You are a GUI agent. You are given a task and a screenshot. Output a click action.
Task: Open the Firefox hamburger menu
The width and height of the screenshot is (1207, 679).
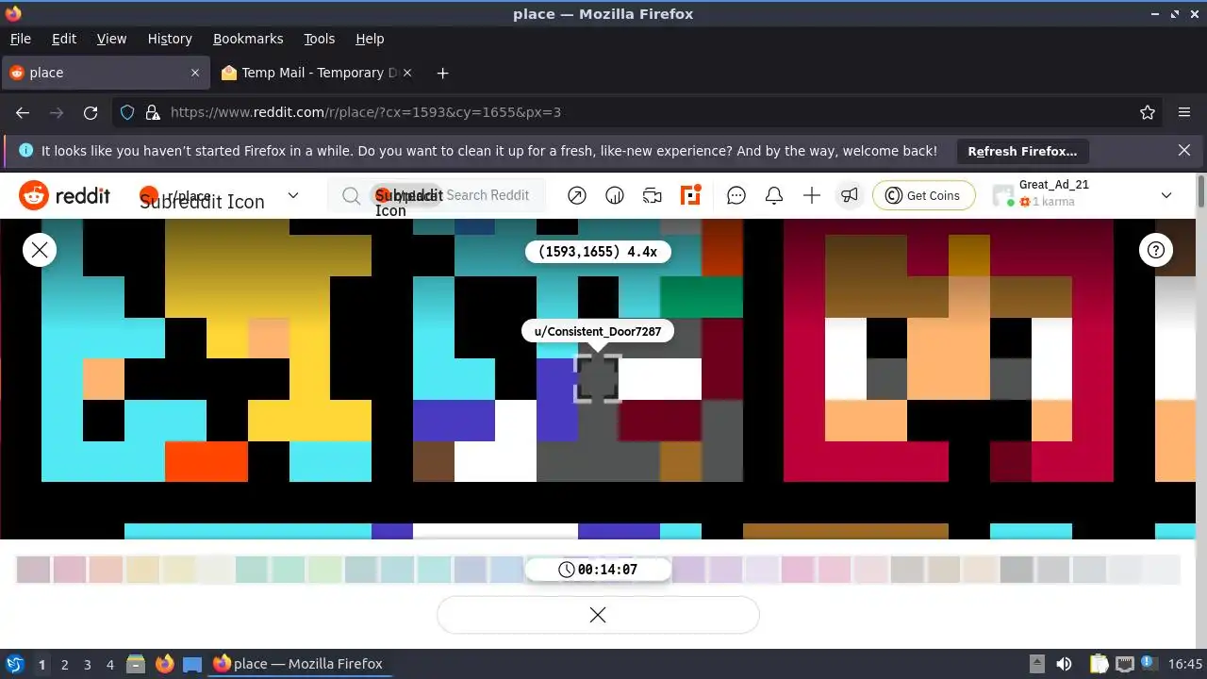(x=1184, y=112)
